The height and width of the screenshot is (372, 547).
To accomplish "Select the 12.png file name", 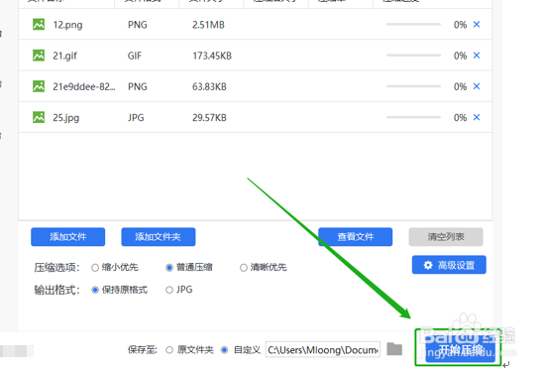I will click(67, 25).
